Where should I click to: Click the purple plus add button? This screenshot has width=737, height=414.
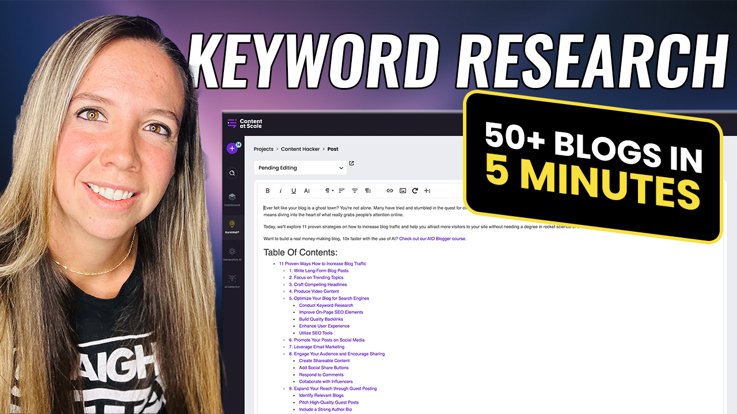click(x=232, y=148)
